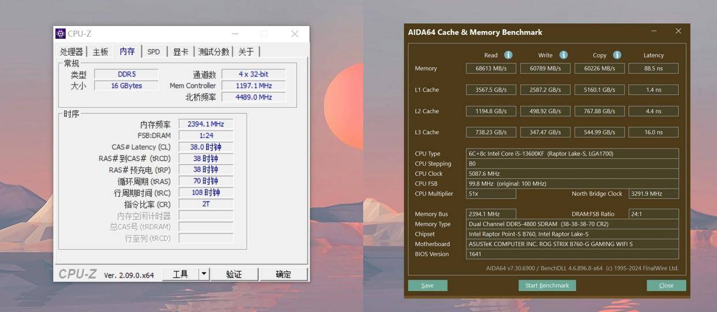This screenshot has width=717, height=312.
Task: Select the 内存 tab
Action: [x=127, y=51]
